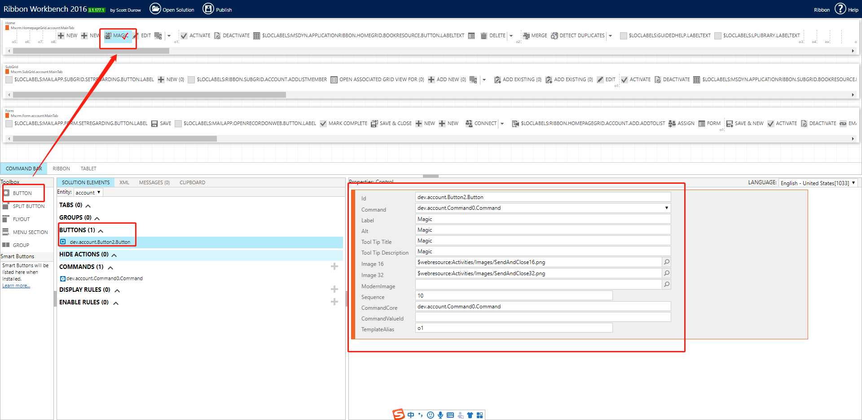
Task: Click OPEN ASSOCIATED GRID VIEW icon in SubGrid ribbon
Action: (x=334, y=80)
